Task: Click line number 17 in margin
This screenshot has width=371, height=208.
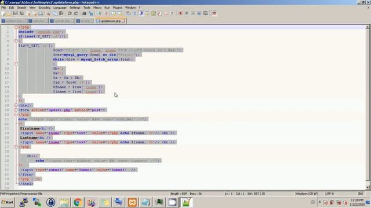Action: [x=6, y=101]
